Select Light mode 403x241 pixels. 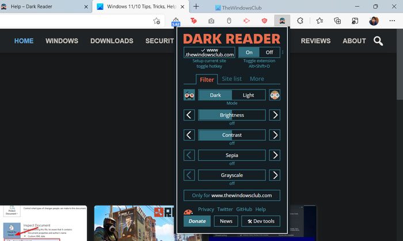[249, 95]
